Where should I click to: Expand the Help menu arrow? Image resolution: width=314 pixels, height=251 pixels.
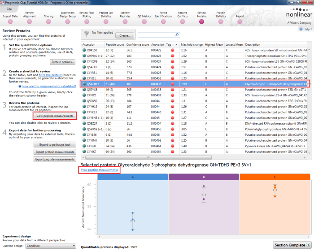[x=311, y=29]
